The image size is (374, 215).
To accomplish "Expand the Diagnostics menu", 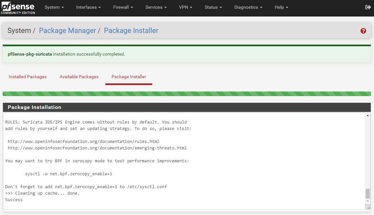I will coord(248,7).
